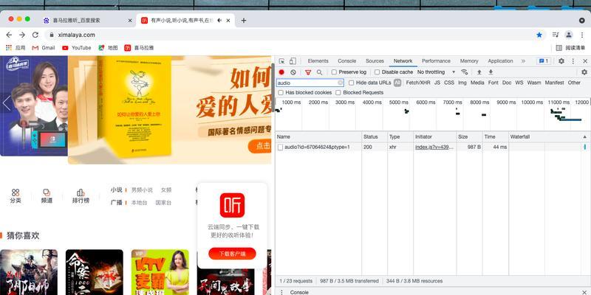Switch to Application tab
The width and height of the screenshot is (591, 295).
pyautogui.click(x=500, y=61)
